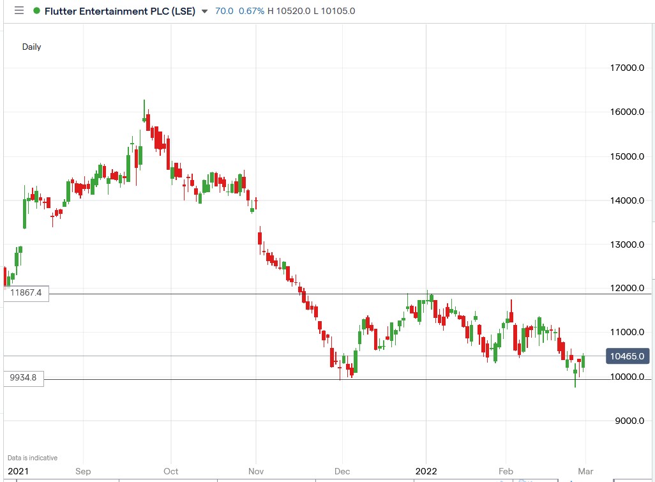Click the current price tag showing 10465.0
Viewport: 655px width, 482px height.
pos(626,356)
